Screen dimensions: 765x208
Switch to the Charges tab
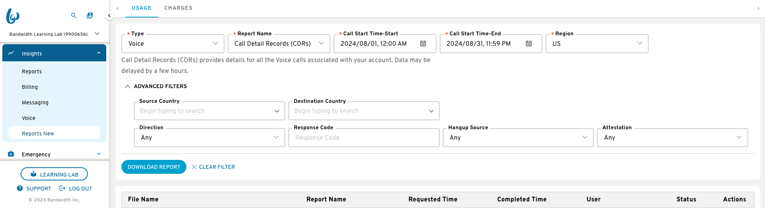pos(178,8)
